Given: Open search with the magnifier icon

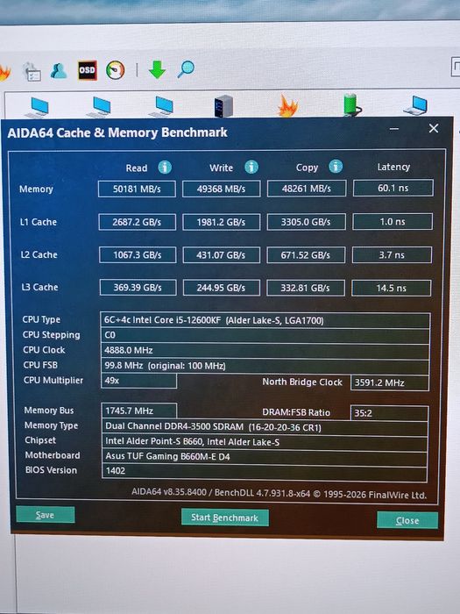Looking at the screenshot, I should click(x=186, y=69).
